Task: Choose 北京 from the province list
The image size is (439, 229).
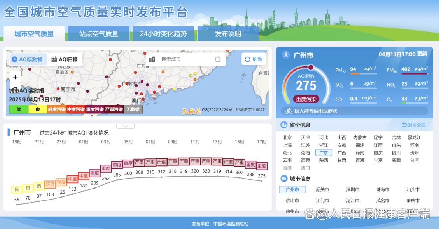Action: pyautogui.click(x=287, y=137)
